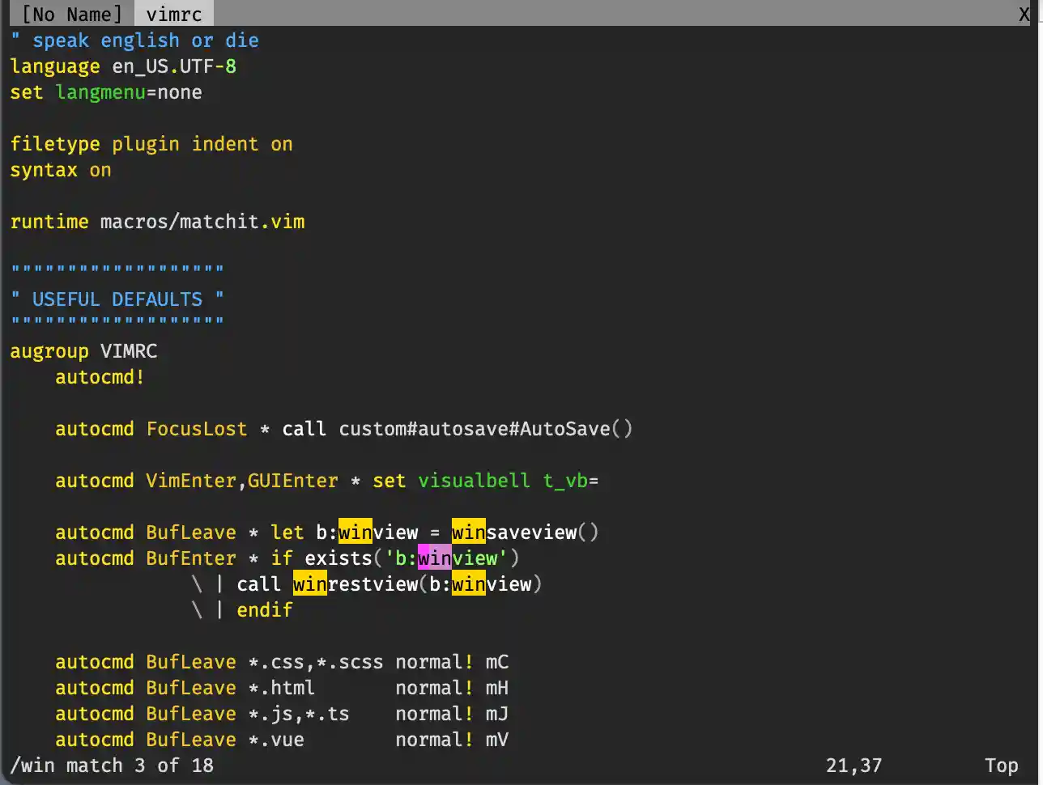Click the '*.vue' file pattern

[x=276, y=740]
